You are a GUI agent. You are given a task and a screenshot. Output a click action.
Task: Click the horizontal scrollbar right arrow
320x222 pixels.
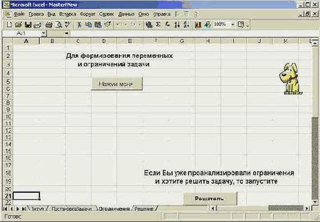tap(307, 208)
